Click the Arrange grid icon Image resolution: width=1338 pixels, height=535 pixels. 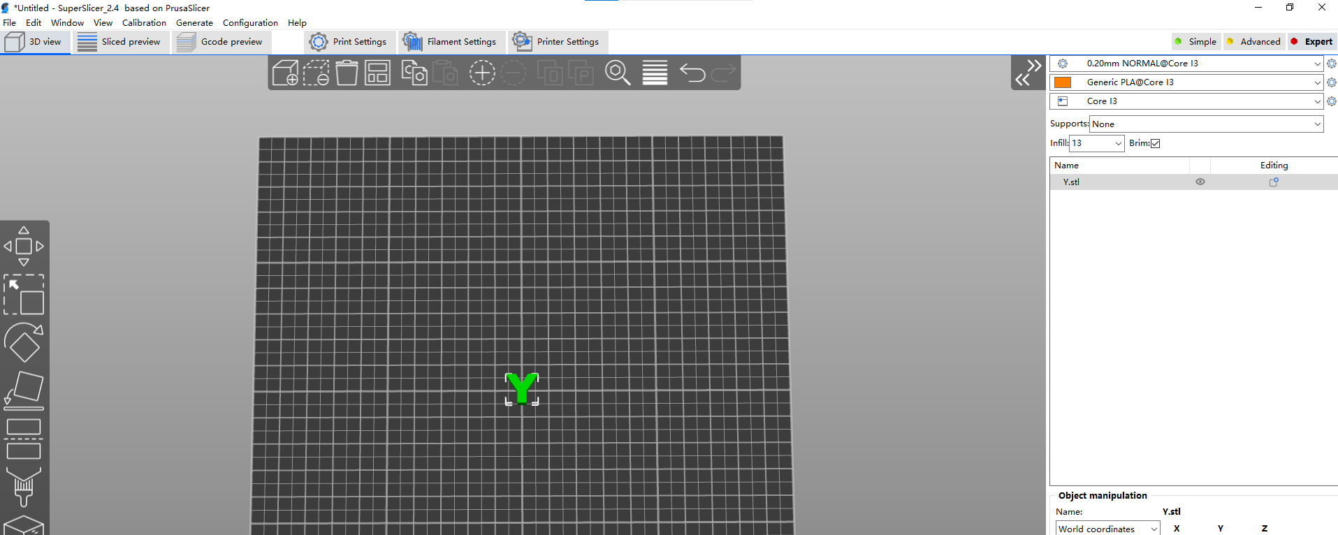click(x=377, y=73)
